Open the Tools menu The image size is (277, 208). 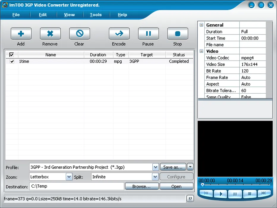[x=96, y=15]
